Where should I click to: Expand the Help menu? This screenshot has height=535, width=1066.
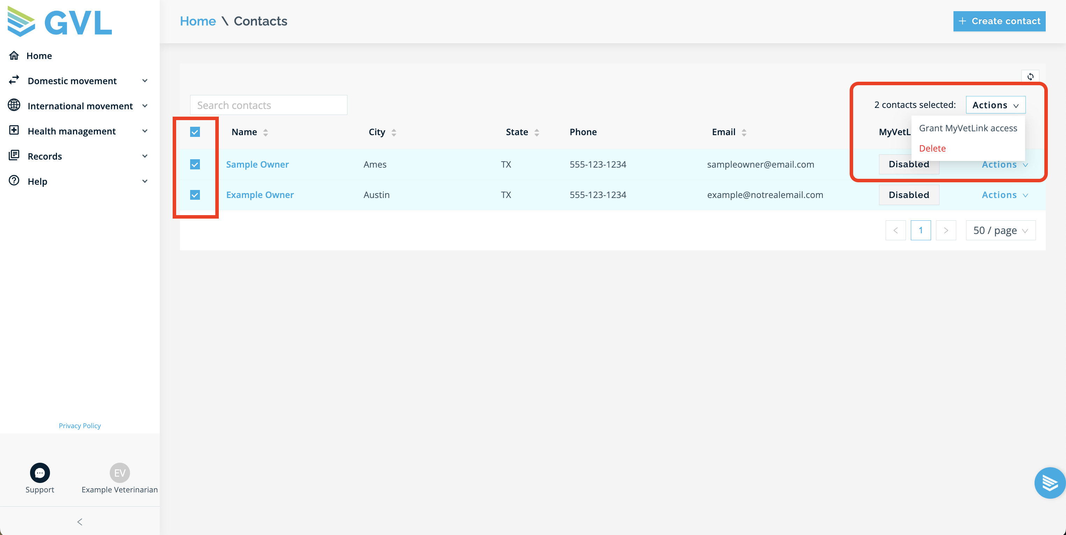[145, 181]
